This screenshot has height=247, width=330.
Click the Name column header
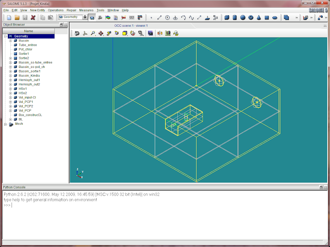(x=28, y=31)
